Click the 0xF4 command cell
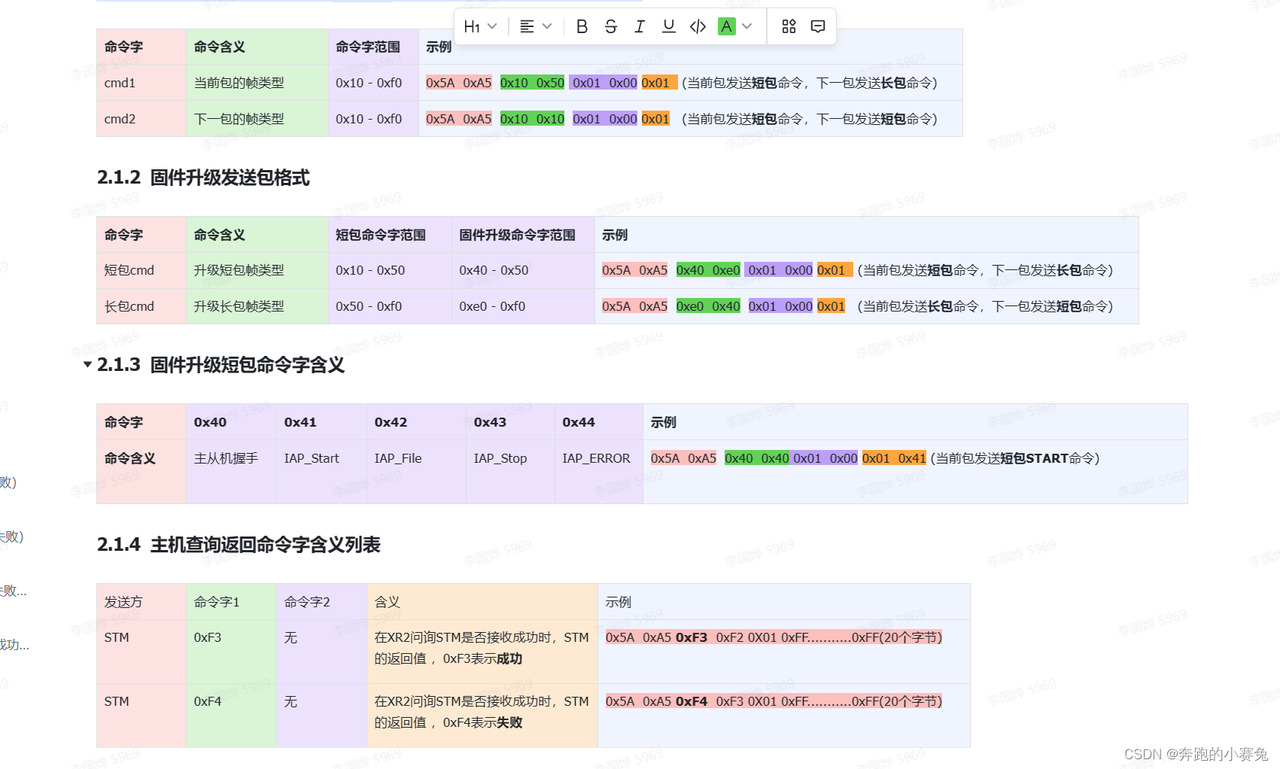Image resolution: width=1280 pixels, height=769 pixels. pos(231,716)
